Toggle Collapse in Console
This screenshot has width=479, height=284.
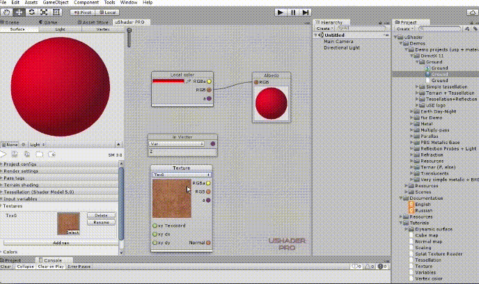25,267
